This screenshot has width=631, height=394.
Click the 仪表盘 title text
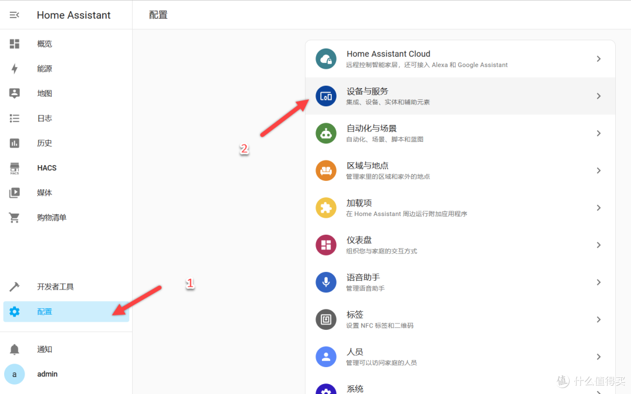click(x=359, y=240)
